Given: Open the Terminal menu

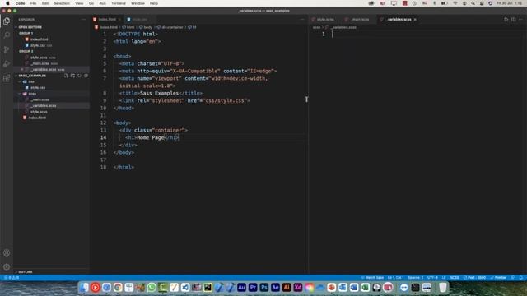Looking at the screenshot, I should tap(119, 3).
